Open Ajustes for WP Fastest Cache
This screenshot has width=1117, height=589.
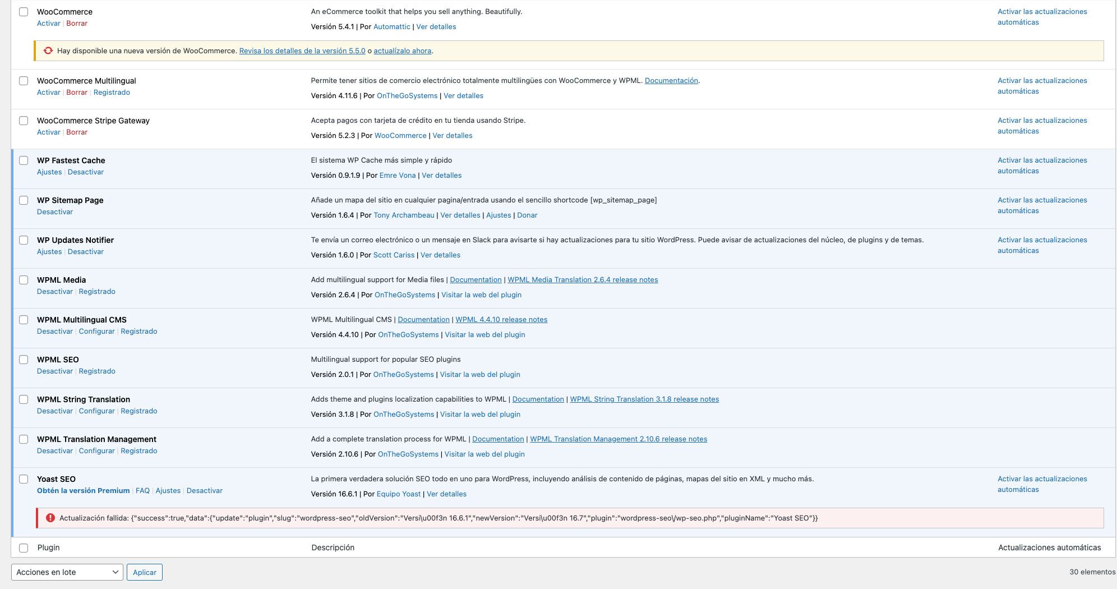(49, 172)
